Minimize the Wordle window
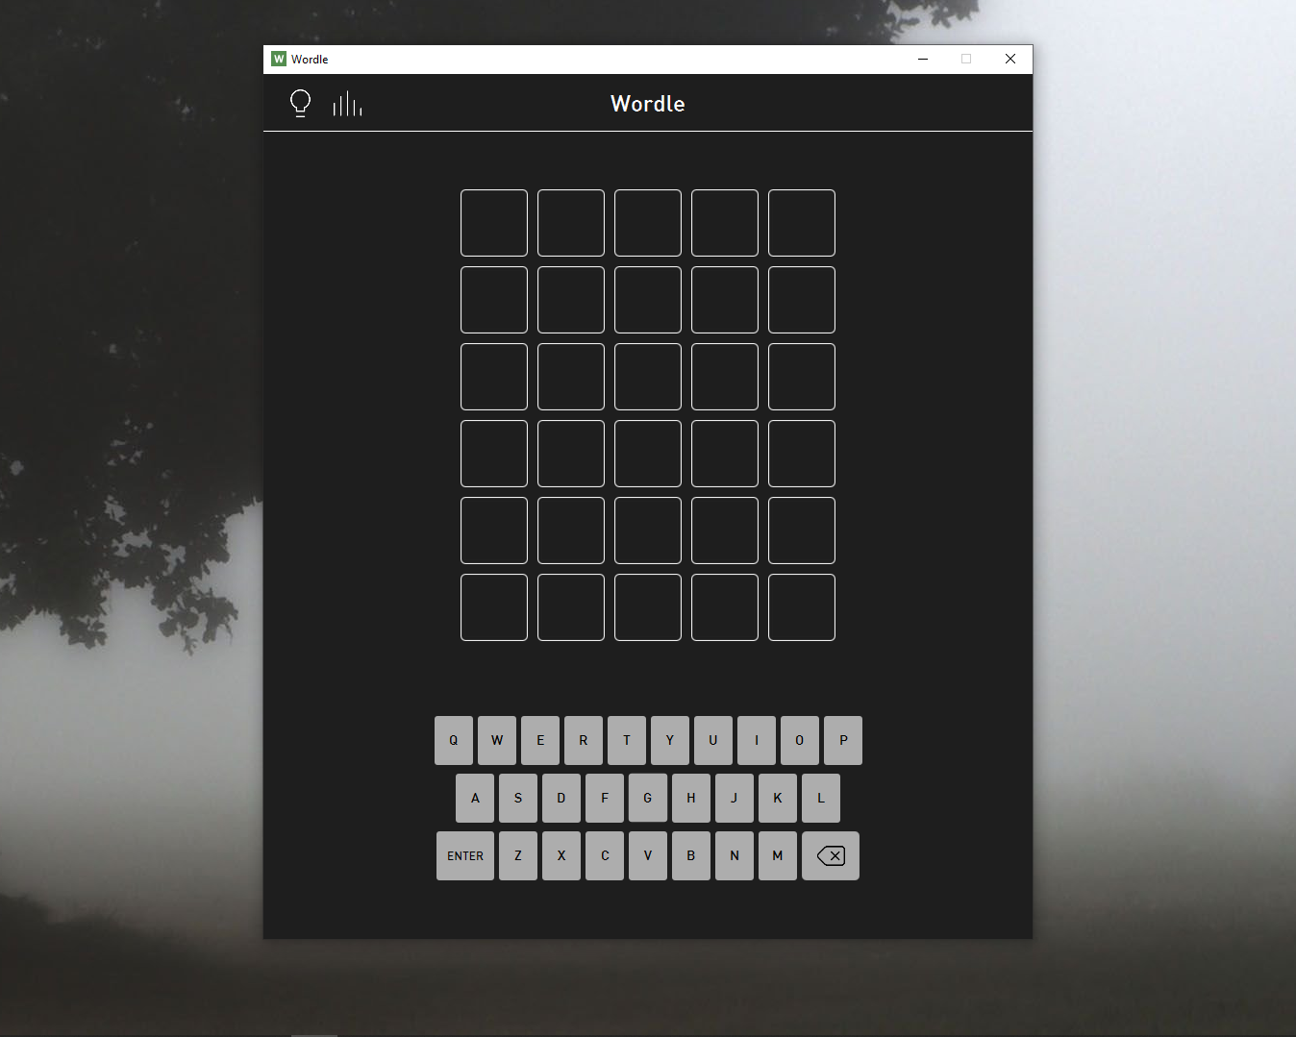This screenshot has width=1296, height=1037. click(x=923, y=59)
